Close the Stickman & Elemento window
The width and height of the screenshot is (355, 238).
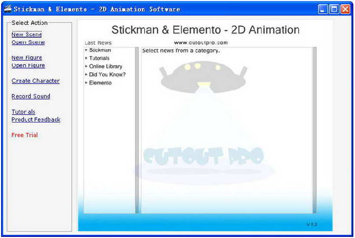tap(345, 9)
